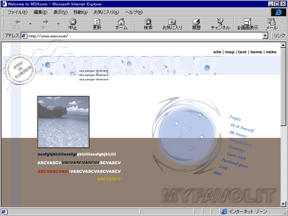Open the Channels (チャンネル) toolbar icon
Viewport: 288px width, 216px height.
click(x=220, y=24)
